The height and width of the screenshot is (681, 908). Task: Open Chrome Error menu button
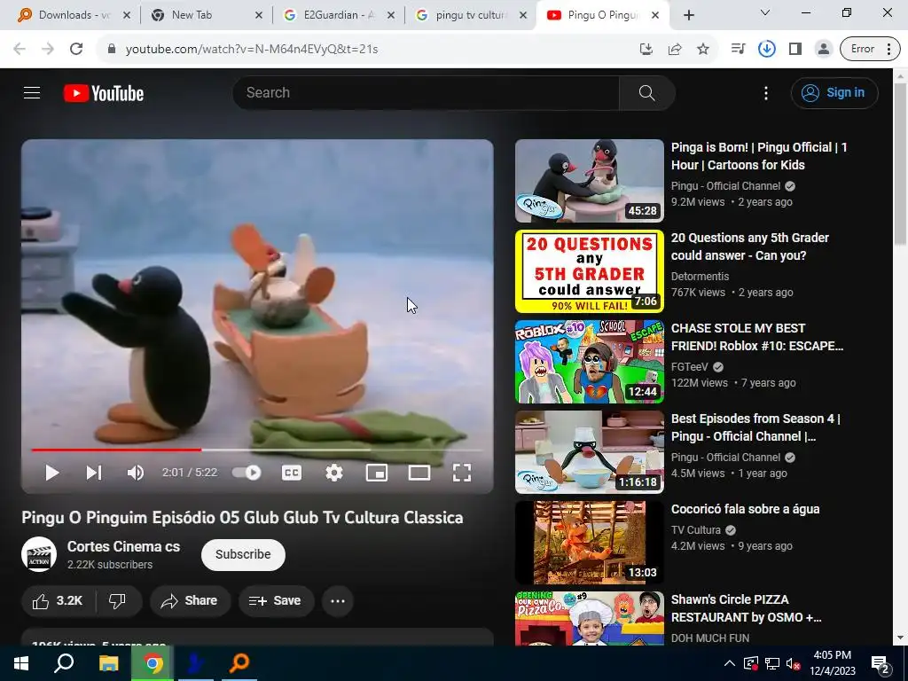tap(870, 49)
